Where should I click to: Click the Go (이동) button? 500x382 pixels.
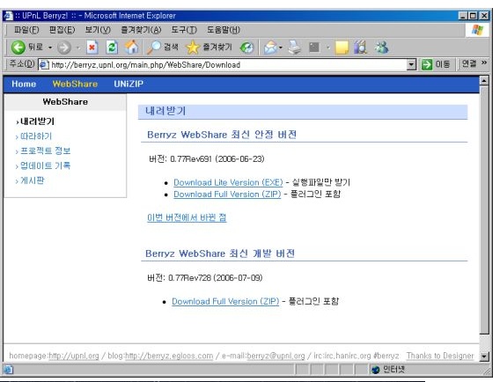(x=436, y=64)
